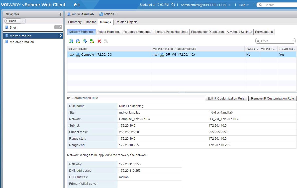Click the Gateway value 172.20.110.253
This screenshot has width=297, height=188.
[130, 164]
